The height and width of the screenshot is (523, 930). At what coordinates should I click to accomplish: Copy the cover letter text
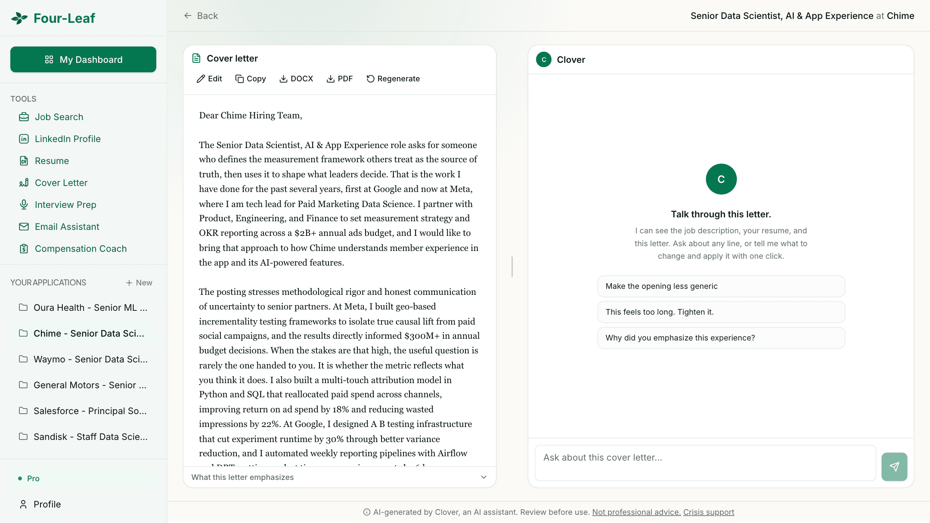coord(251,79)
